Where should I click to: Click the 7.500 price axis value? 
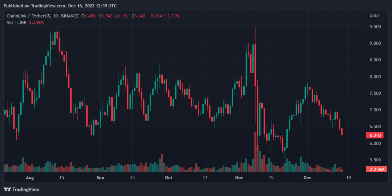(375, 93)
